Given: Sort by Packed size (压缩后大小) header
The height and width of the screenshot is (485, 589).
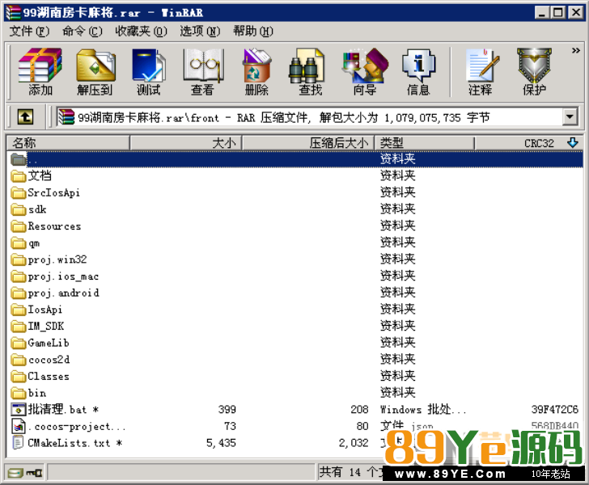Looking at the screenshot, I should point(308,143).
